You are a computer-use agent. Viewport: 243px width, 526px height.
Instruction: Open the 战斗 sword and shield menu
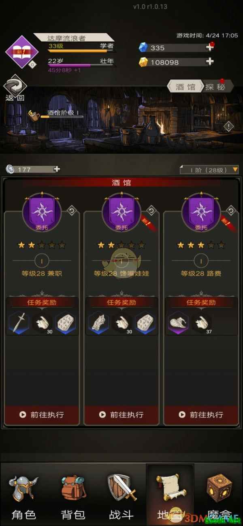pyautogui.click(x=122, y=496)
